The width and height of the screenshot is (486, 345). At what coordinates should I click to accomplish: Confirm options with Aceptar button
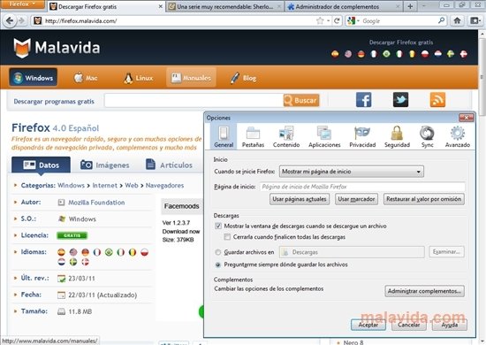tap(368, 325)
